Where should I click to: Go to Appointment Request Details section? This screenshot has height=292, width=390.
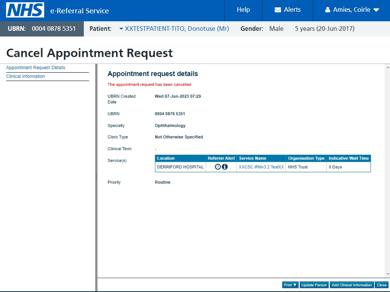[35, 68]
